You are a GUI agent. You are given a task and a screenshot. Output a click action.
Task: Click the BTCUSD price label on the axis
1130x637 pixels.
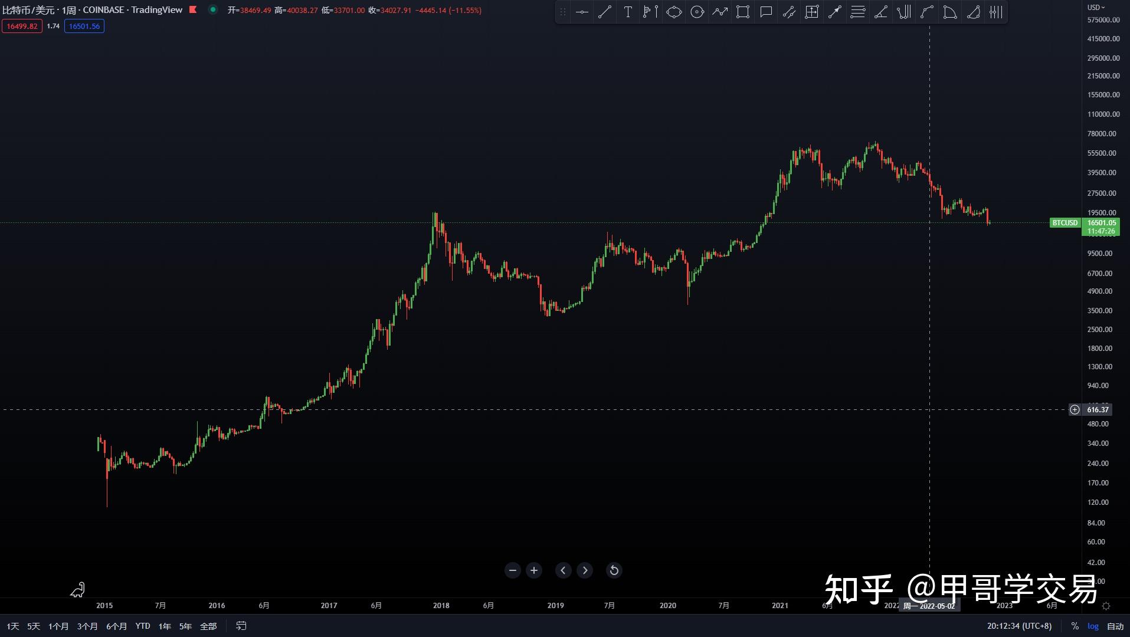1064,223
